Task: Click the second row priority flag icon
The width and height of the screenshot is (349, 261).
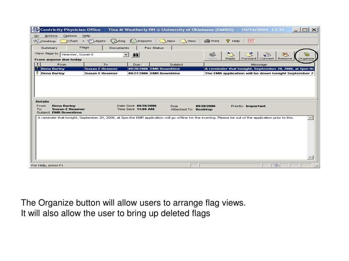Action: pyautogui.click(x=37, y=73)
